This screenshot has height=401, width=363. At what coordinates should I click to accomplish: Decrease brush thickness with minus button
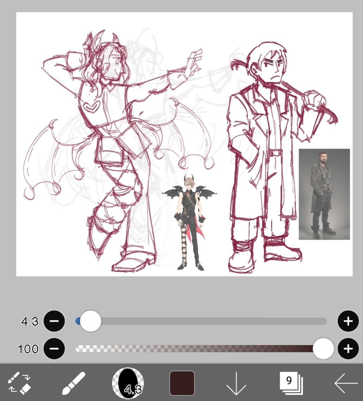(x=54, y=321)
